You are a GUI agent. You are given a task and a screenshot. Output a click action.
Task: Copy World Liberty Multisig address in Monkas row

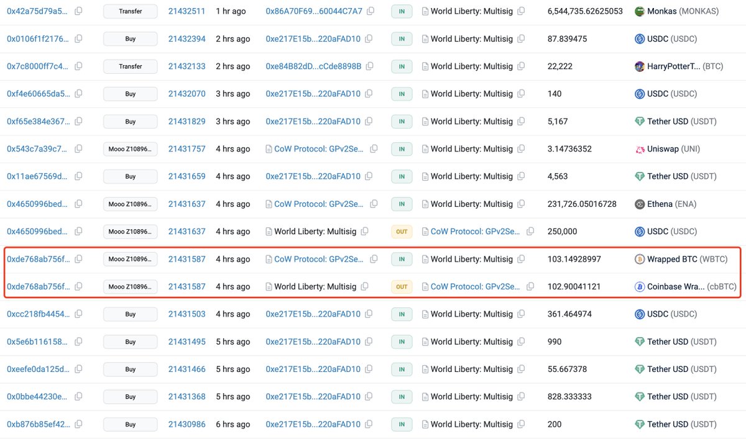coord(521,11)
